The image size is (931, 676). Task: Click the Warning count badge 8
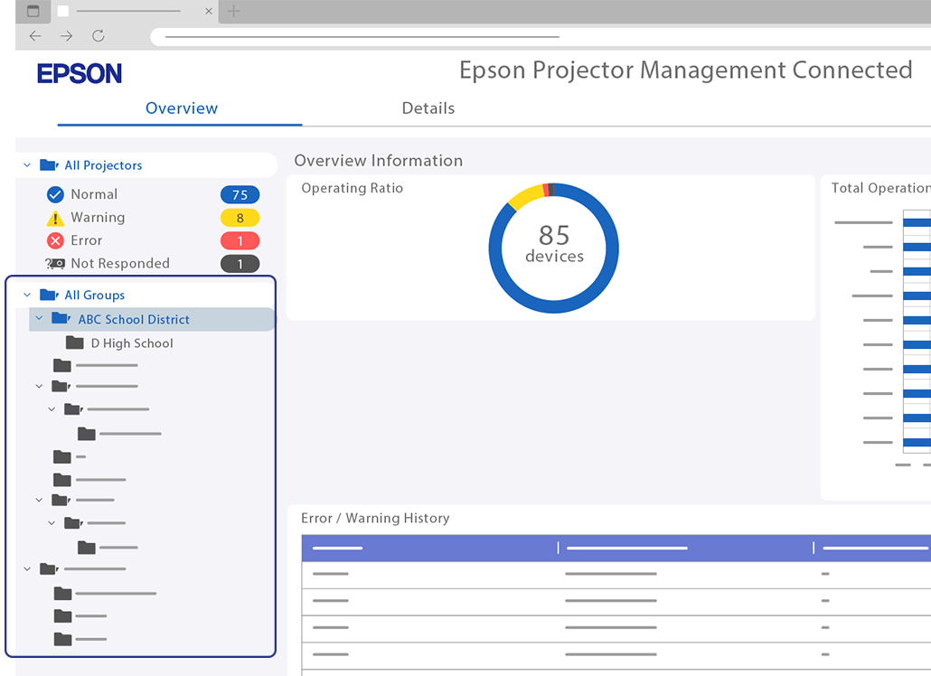[x=240, y=218]
